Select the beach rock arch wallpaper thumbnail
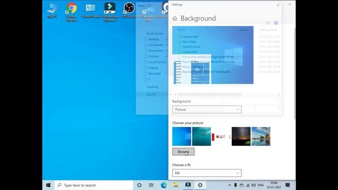This screenshot has width=338, height=190. click(261, 136)
